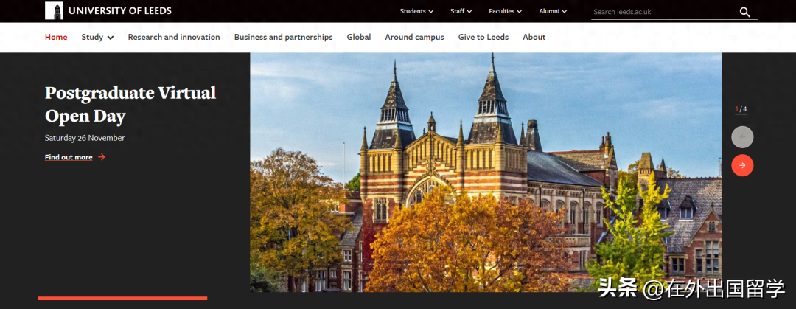Expand the Study navigation menu
The width and height of the screenshot is (796, 309).
point(97,38)
